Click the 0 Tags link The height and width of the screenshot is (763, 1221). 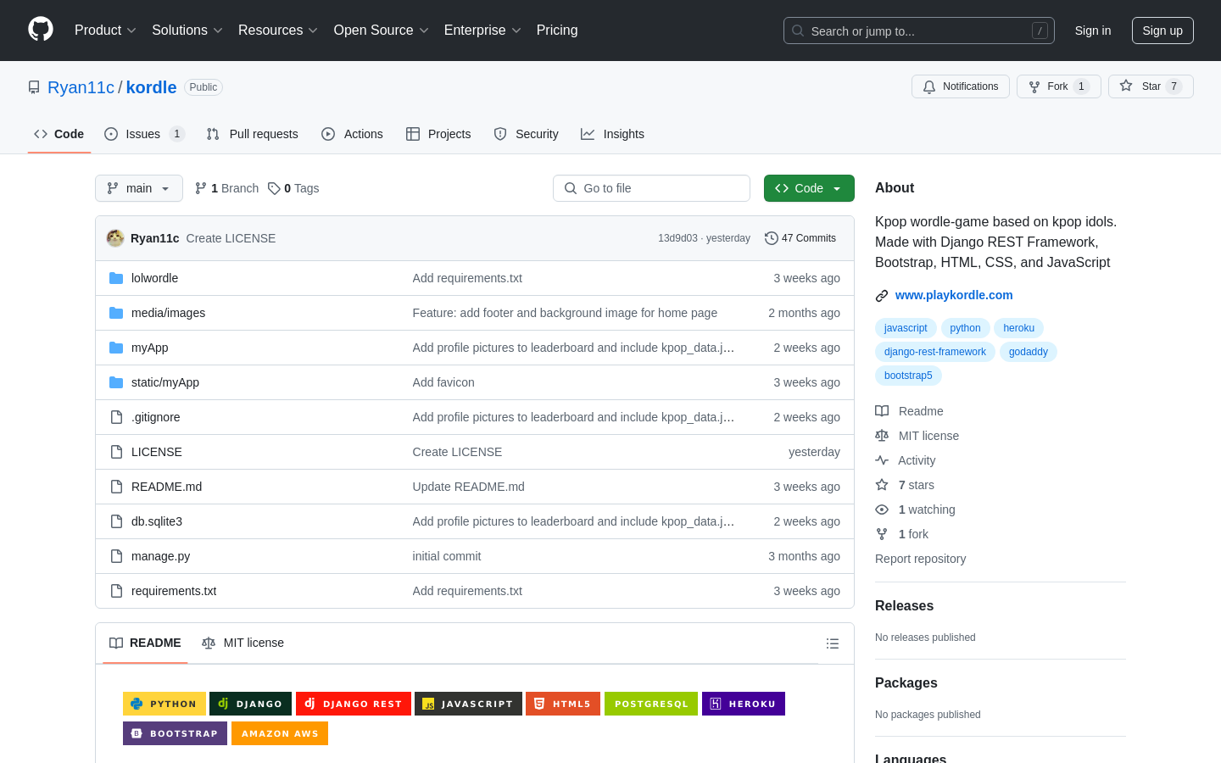click(293, 188)
